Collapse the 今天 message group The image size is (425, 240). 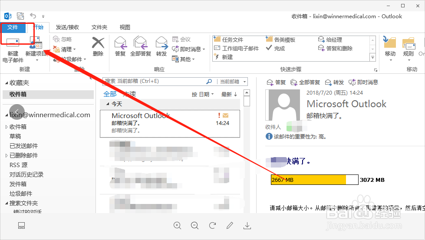pyautogui.click(x=108, y=104)
